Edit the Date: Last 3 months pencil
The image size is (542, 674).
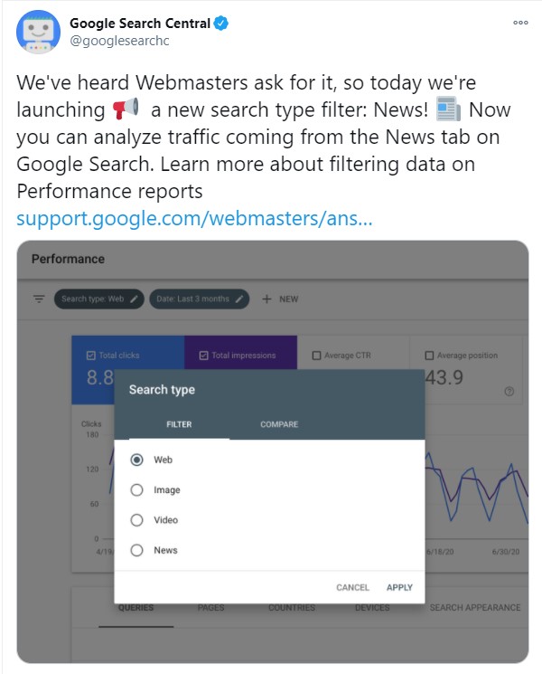click(x=239, y=299)
